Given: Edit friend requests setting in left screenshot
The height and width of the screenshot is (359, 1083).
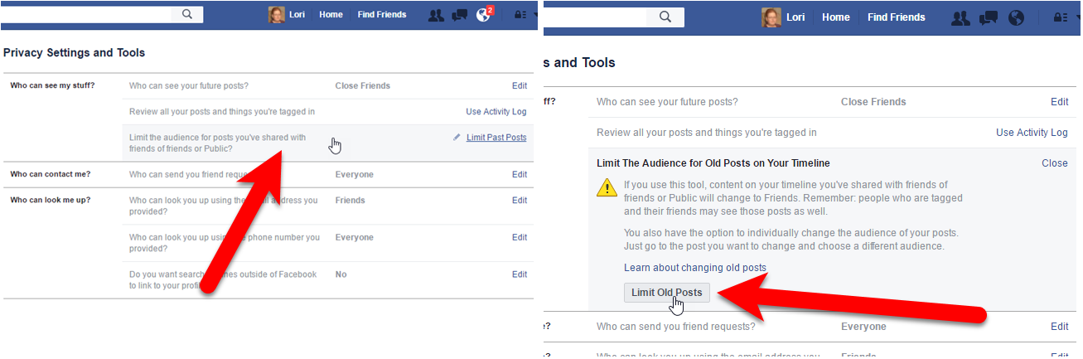Looking at the screenshot, I should tap(520, 175).
